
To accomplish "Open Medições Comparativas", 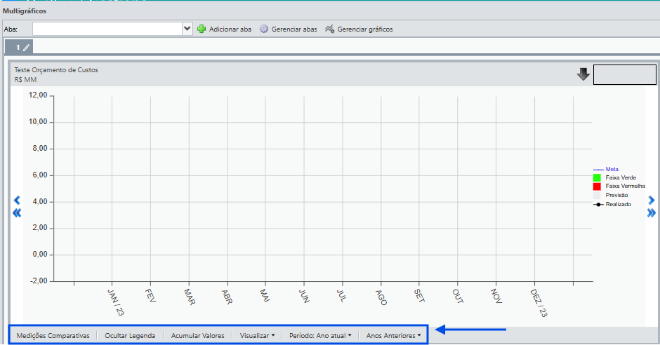I will point(53,335).
